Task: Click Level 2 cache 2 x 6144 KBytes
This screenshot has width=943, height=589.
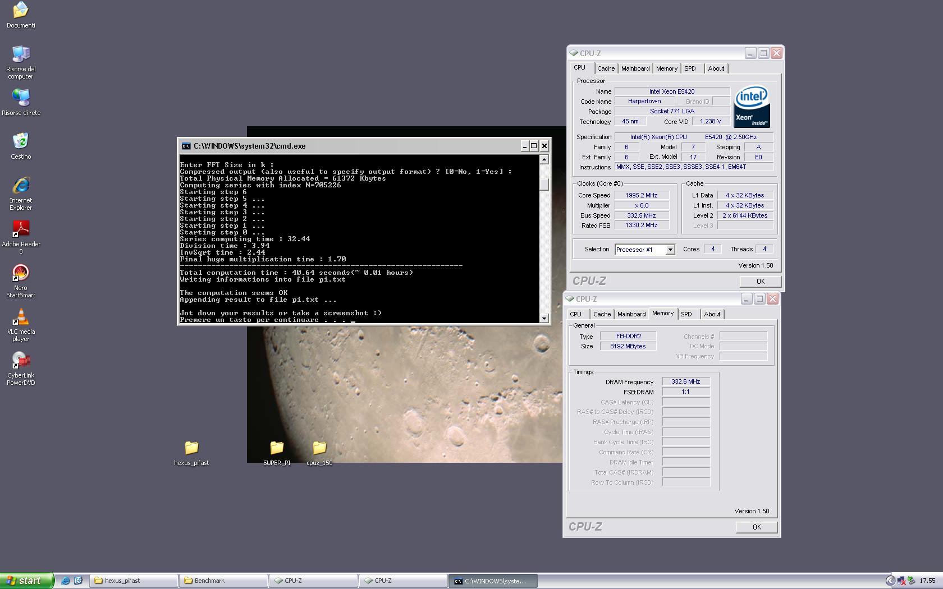Action: [x=745, y=215]
